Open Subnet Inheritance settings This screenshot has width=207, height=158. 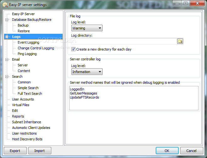tap(26, 122)
